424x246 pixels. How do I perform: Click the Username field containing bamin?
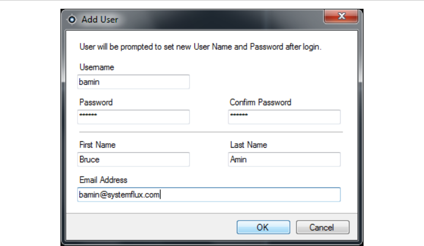(x=133, y=82)
